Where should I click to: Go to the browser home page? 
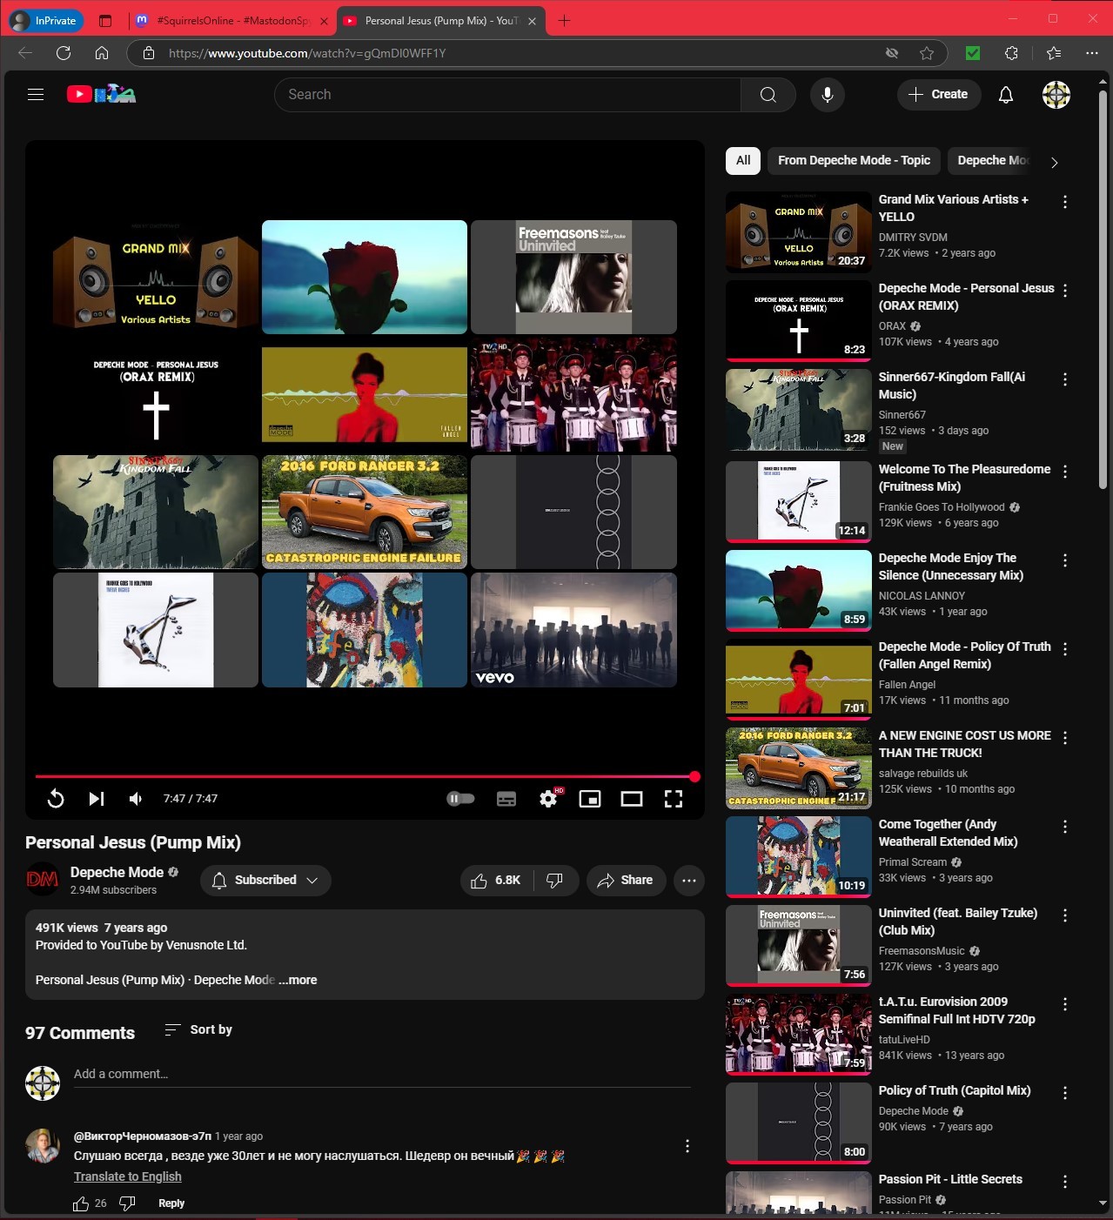pos(102,53)
